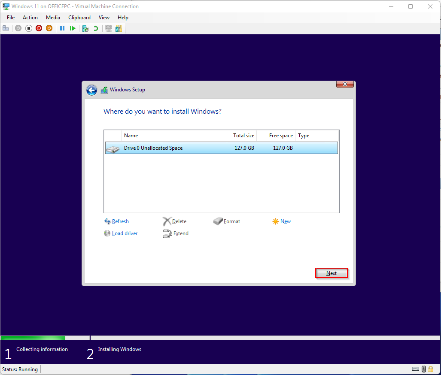Click the keyboard status bar icon
This screenshot has height=375, width=441.
click(x=415, y=369)
